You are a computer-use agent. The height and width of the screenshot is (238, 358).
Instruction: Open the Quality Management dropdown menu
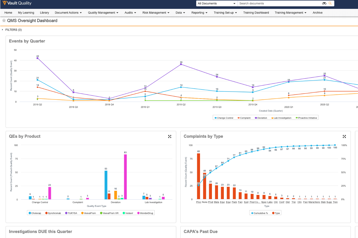(103, 13)
